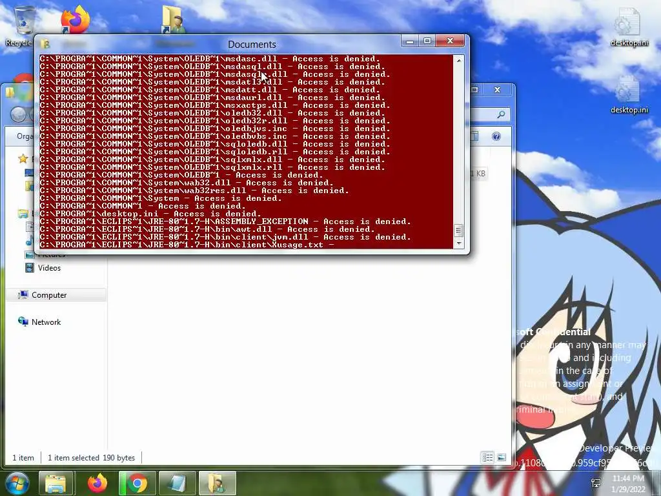Viewport: 661px width, 496px height.
Task: Select Network in the navigation pane
Action: [46, 322]
